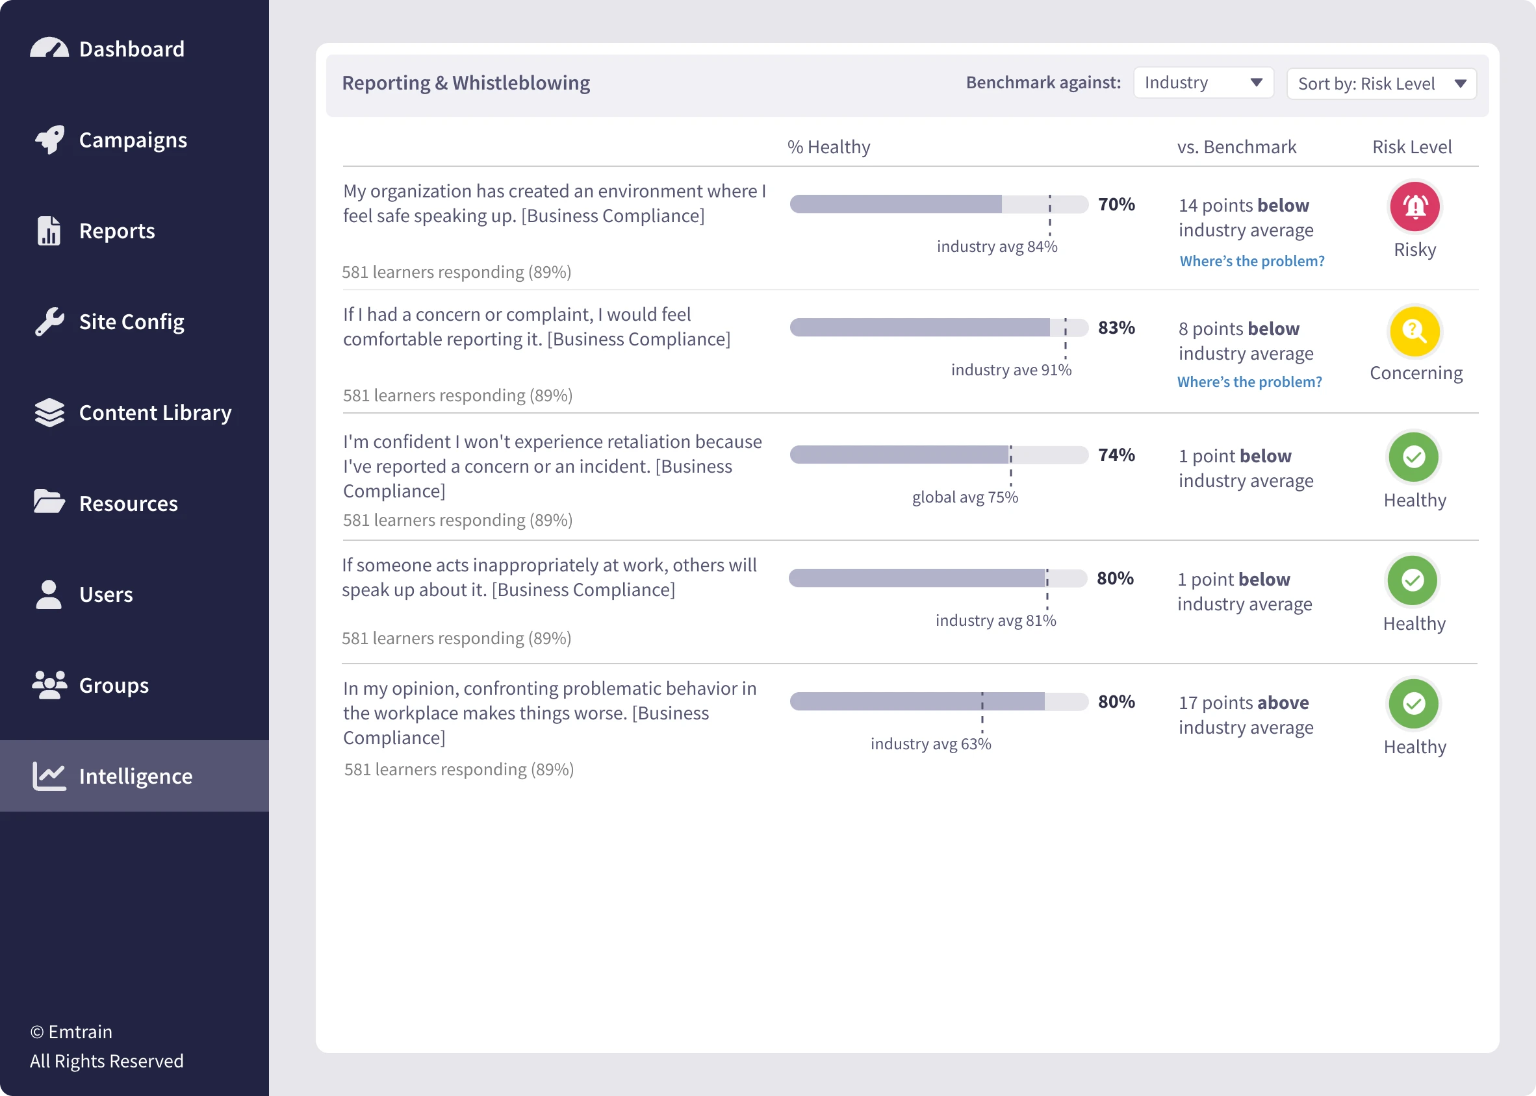Click the Risk Level column header
The image size is (1536, 1096).
point(1412,147)
